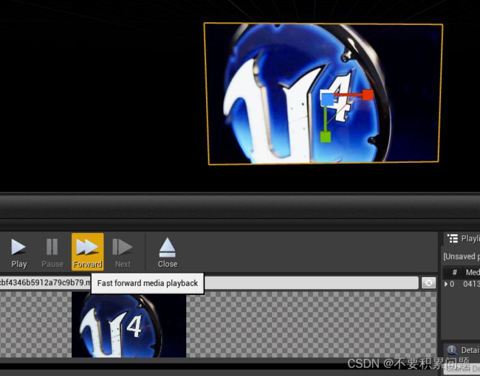Skip to Next media item
Screen dimensions: 480x376
click(123, 253)
